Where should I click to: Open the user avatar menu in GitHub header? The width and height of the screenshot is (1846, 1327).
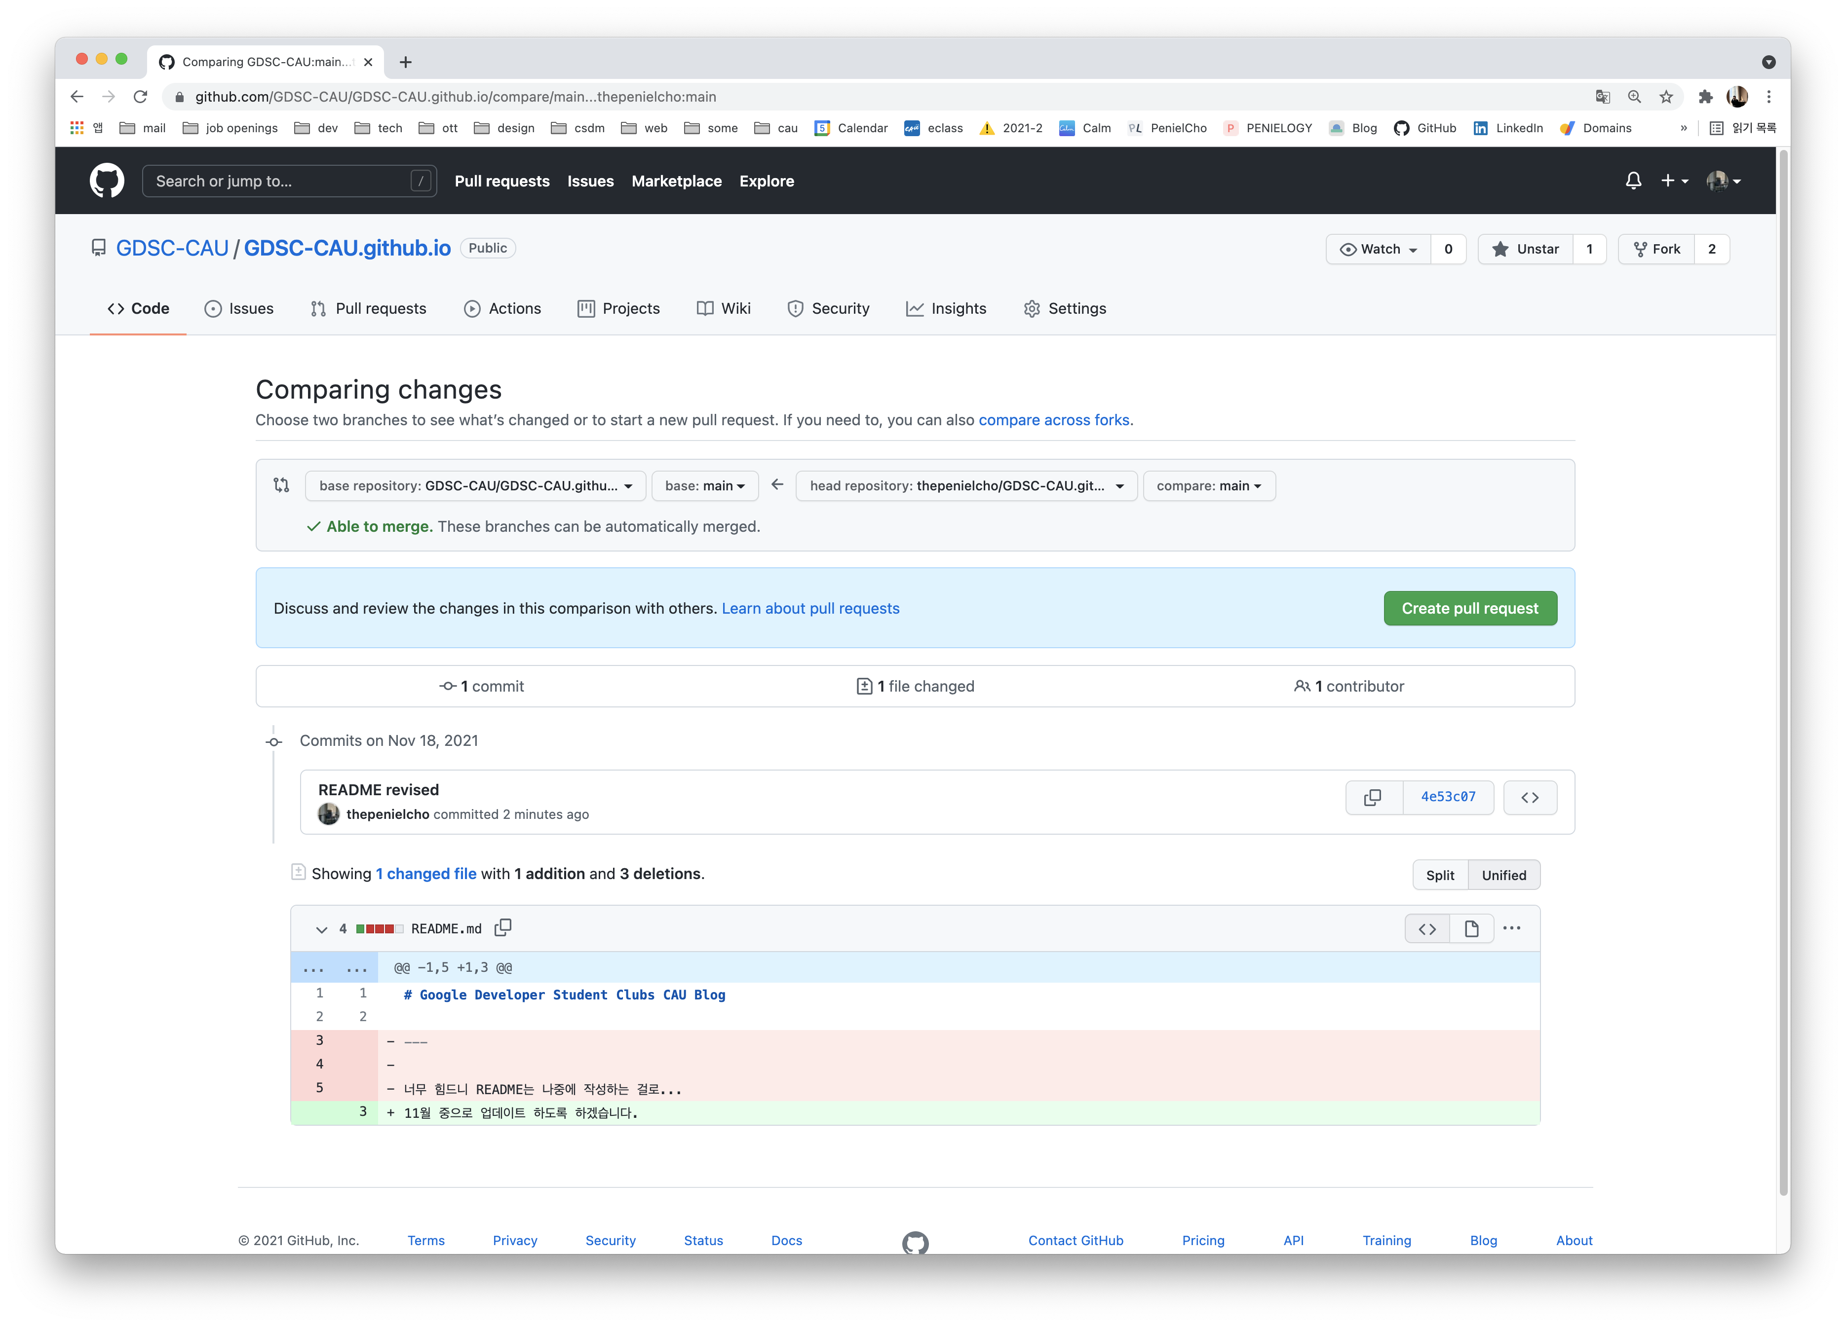(1723, 181)
